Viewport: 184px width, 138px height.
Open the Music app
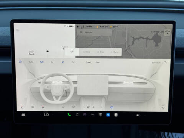coord(77,115)
